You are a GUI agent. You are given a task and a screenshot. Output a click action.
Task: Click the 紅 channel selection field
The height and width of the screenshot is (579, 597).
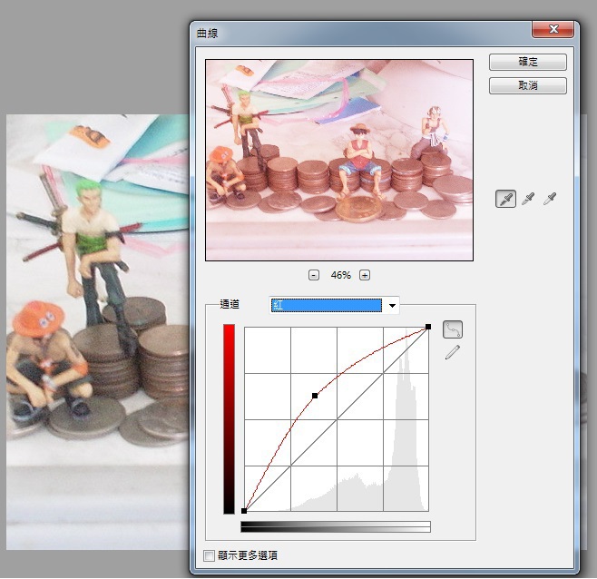pos(327,306)
